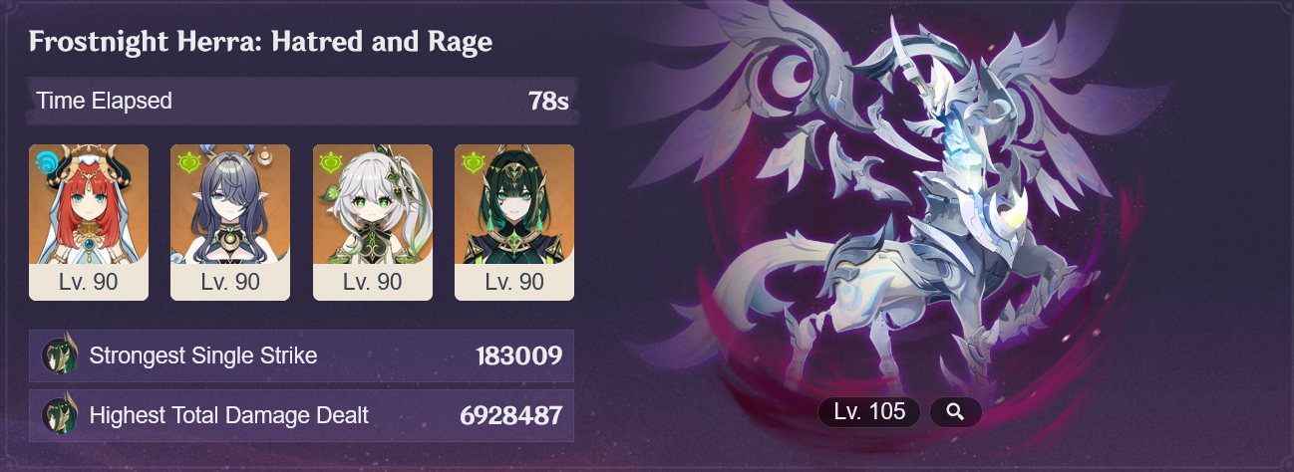This screenshot has width=1294, height=472.
Task: Select the dark green-haired character portrait
Action: 514,204
